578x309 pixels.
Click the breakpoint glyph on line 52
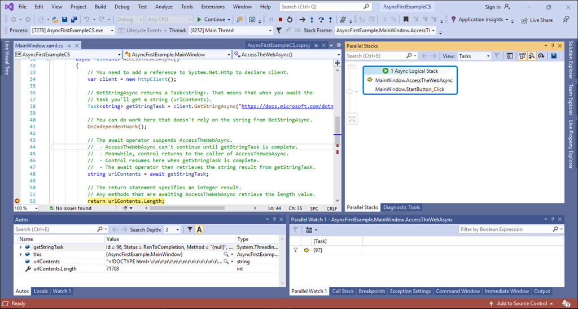pos(17,201)
